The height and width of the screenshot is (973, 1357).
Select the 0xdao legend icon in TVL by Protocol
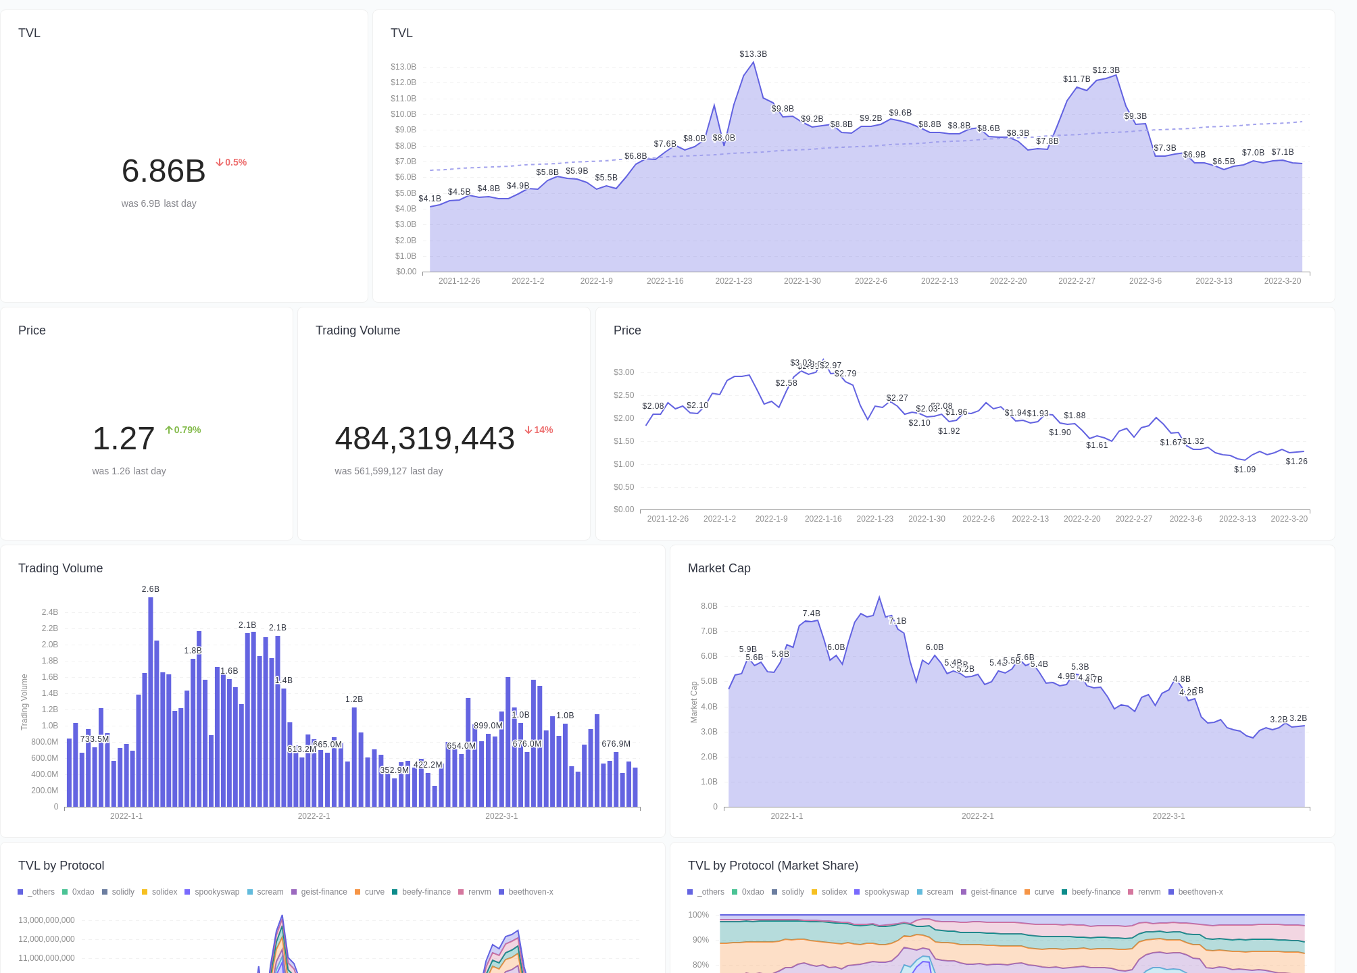point(66,892)
